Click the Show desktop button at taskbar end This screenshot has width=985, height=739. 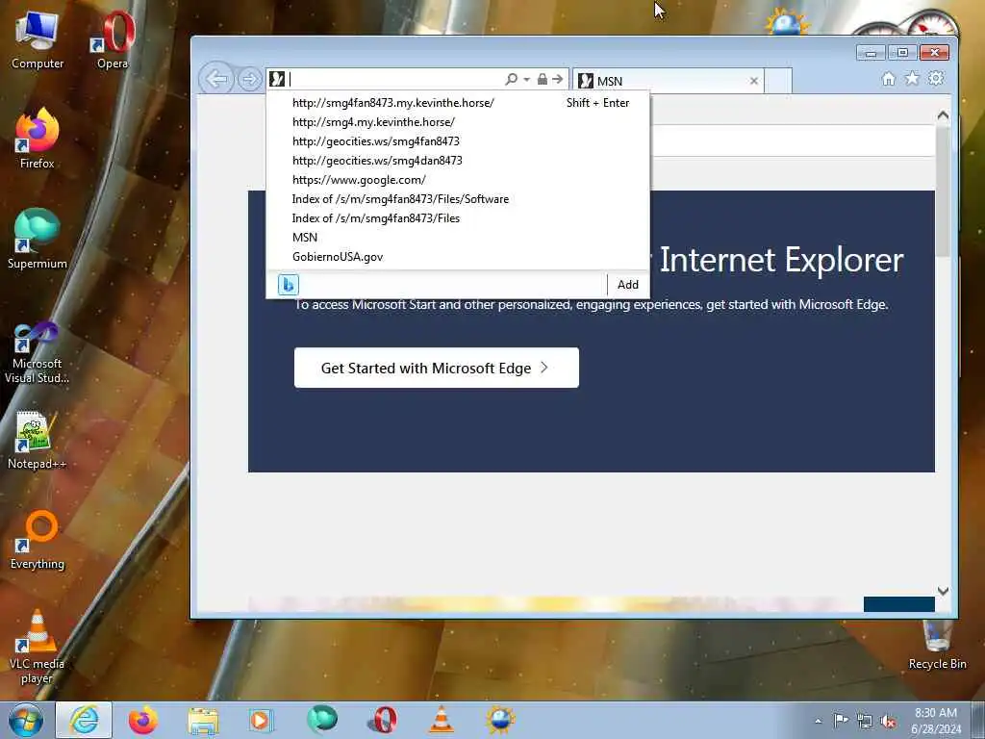(978, 720)
